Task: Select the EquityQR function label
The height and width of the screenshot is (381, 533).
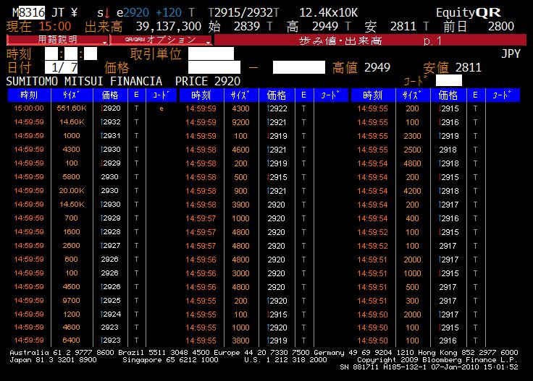Action: point(469,12)
